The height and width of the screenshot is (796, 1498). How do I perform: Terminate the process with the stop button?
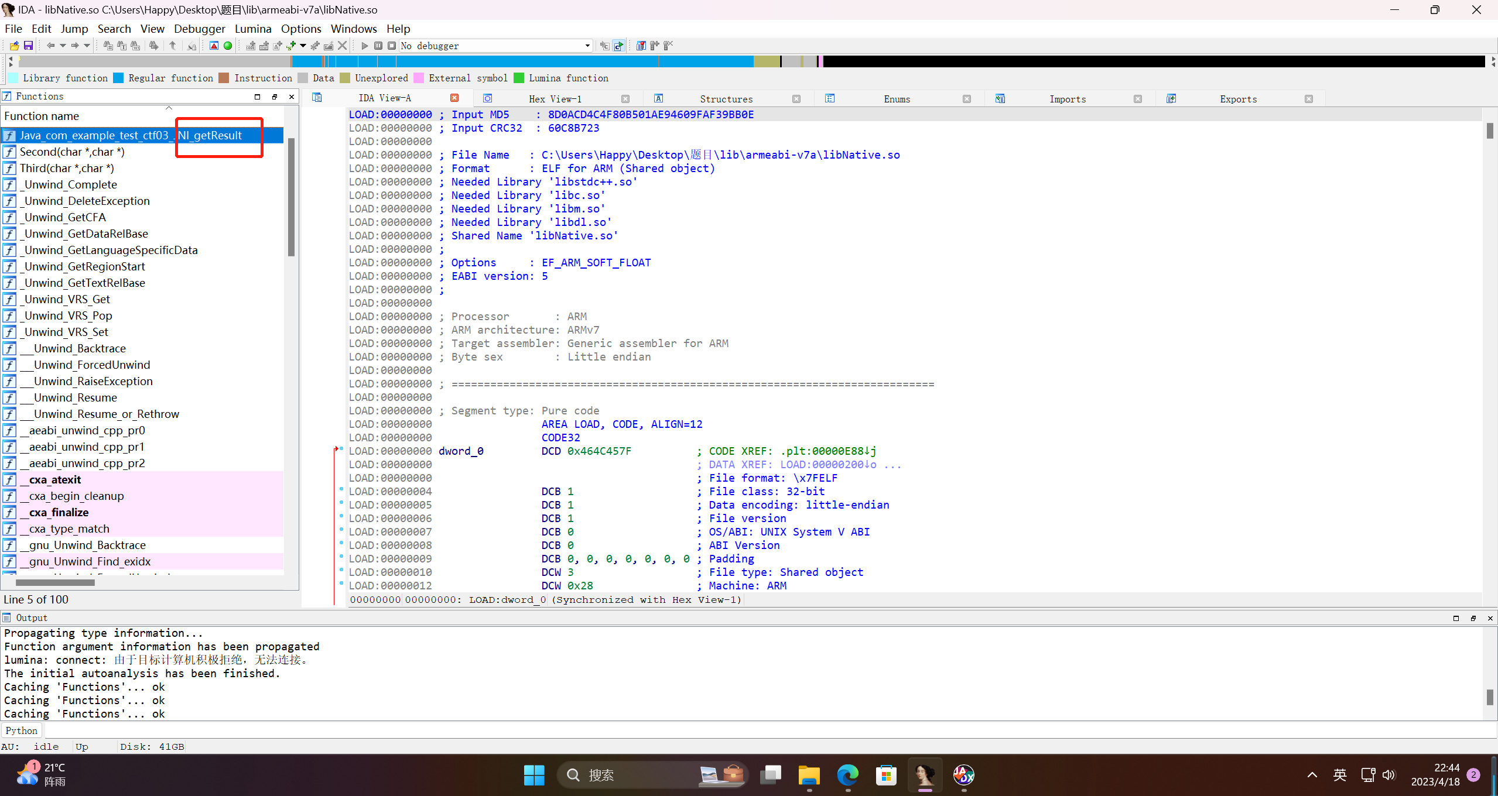tap(392, 46)
